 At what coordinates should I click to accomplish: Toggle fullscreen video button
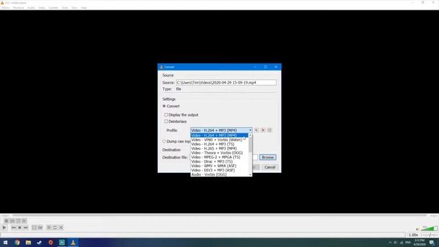coord(34,228)
